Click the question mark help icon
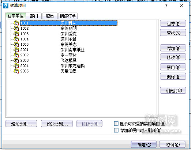Image resolution: width=191 pixels, height=150 pixels. click(x=166, y=6)
